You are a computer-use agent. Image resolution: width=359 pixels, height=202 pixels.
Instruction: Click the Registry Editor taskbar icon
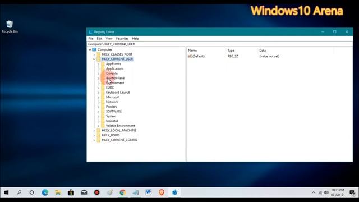174,192
